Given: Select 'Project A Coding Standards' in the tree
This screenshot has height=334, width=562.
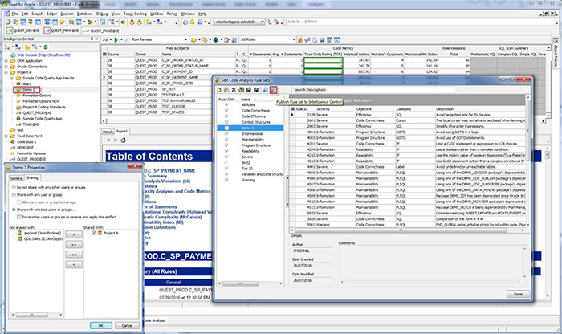Looking at the screenshot, I should (44, 107).
